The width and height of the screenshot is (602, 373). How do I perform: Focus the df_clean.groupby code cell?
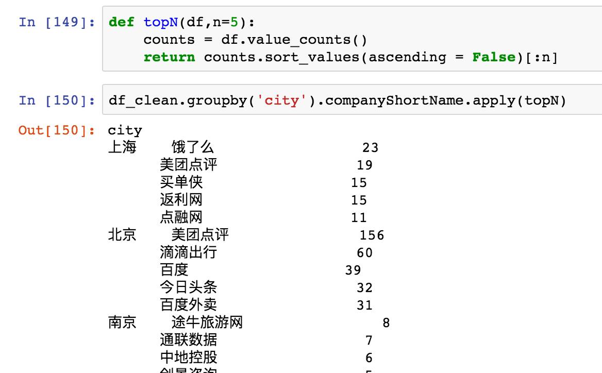(x=352, y=100)
